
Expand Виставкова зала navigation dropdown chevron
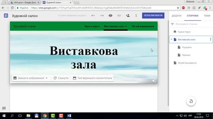tap(126, 26)
